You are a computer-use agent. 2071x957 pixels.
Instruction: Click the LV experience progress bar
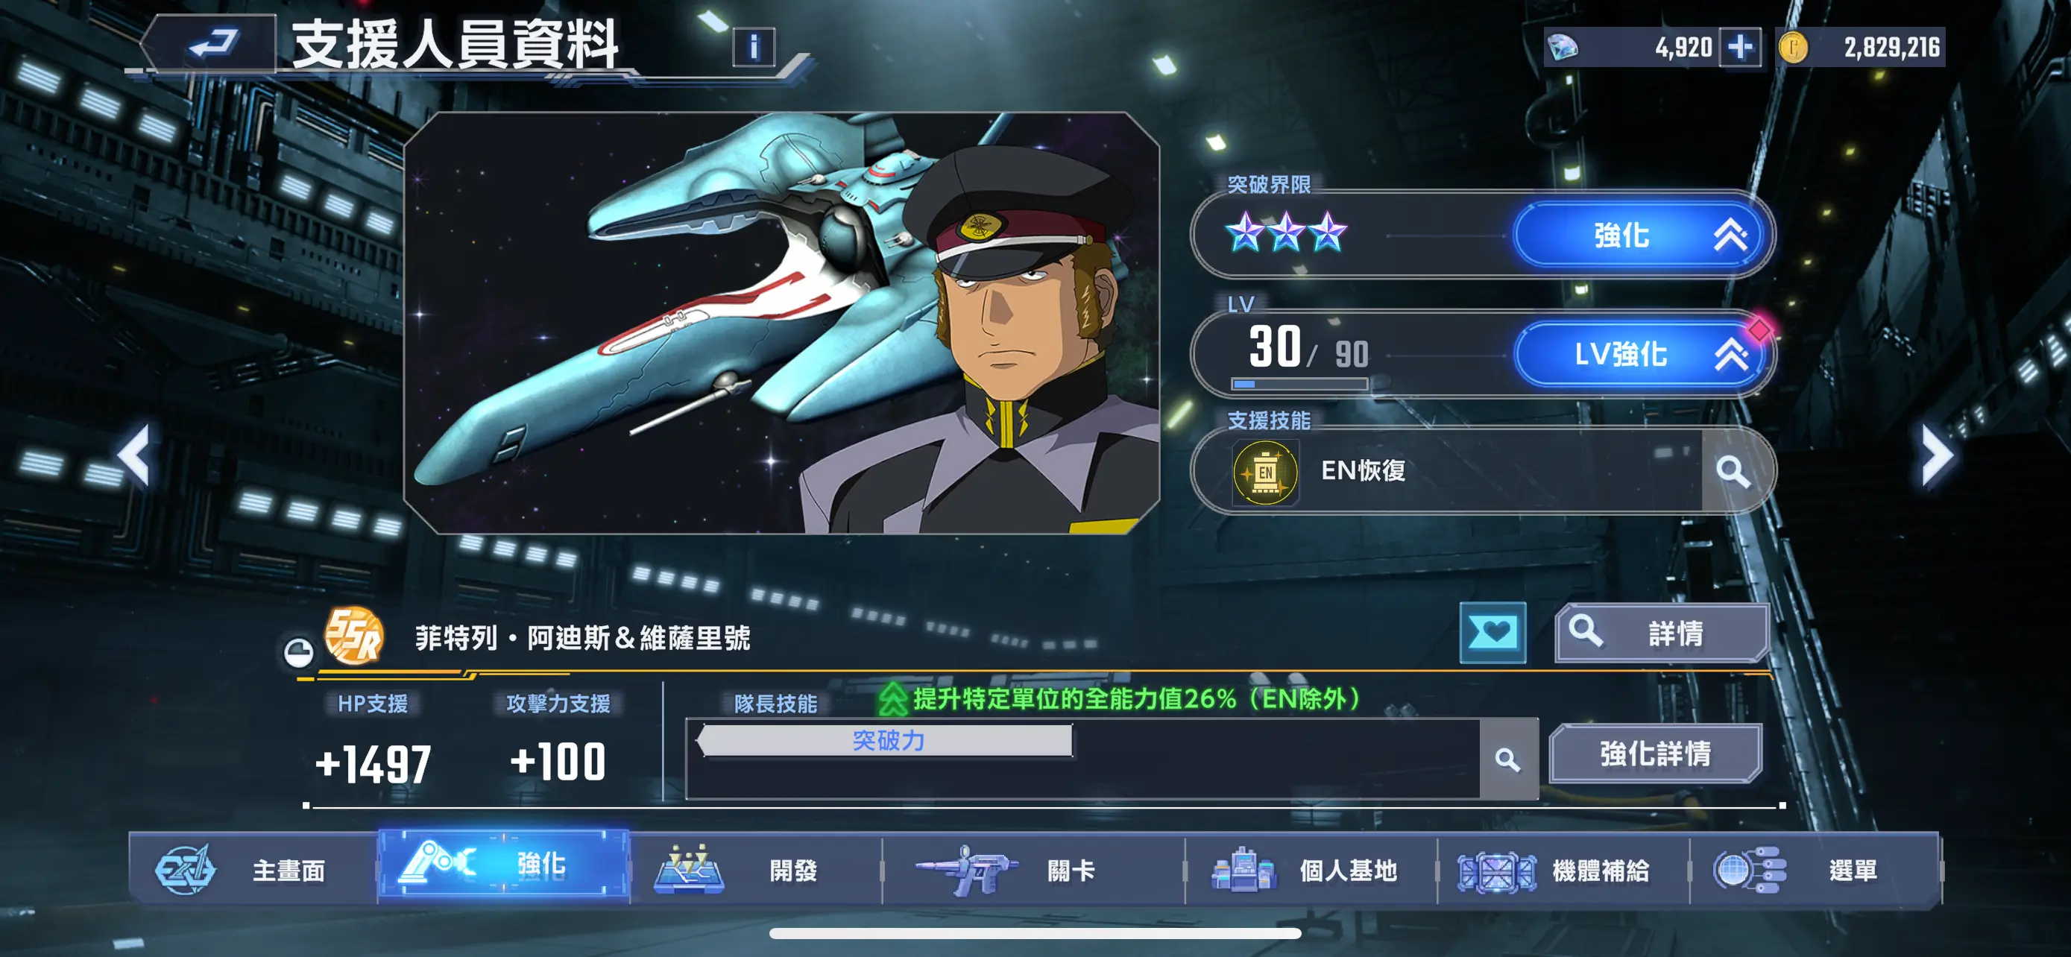(1299, 384)
